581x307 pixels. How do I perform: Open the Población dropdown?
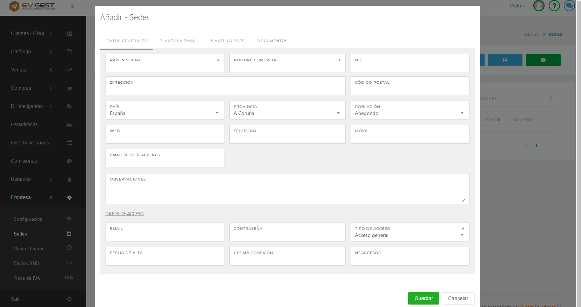[x=409, y=113]
